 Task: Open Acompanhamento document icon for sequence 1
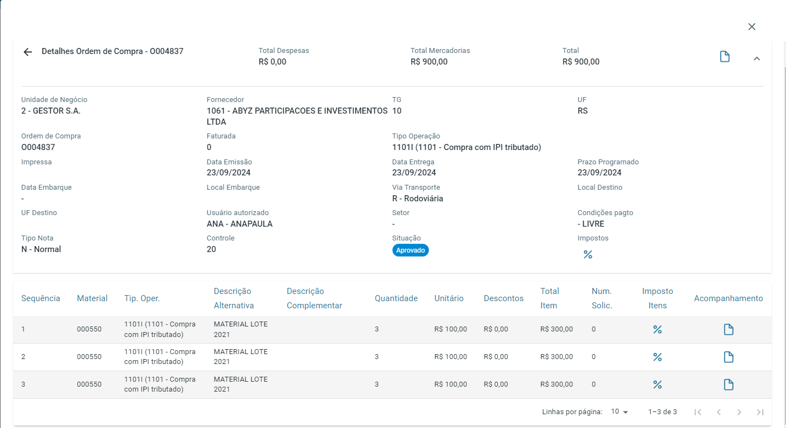tap(729, 330)
